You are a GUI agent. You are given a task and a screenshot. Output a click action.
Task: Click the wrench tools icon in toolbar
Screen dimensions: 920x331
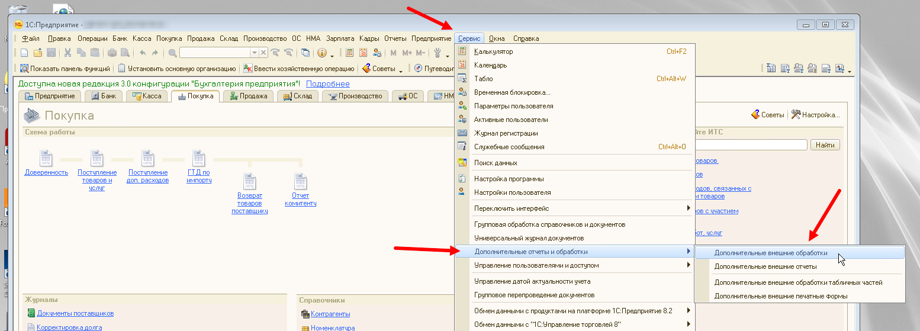coord(439,53)
